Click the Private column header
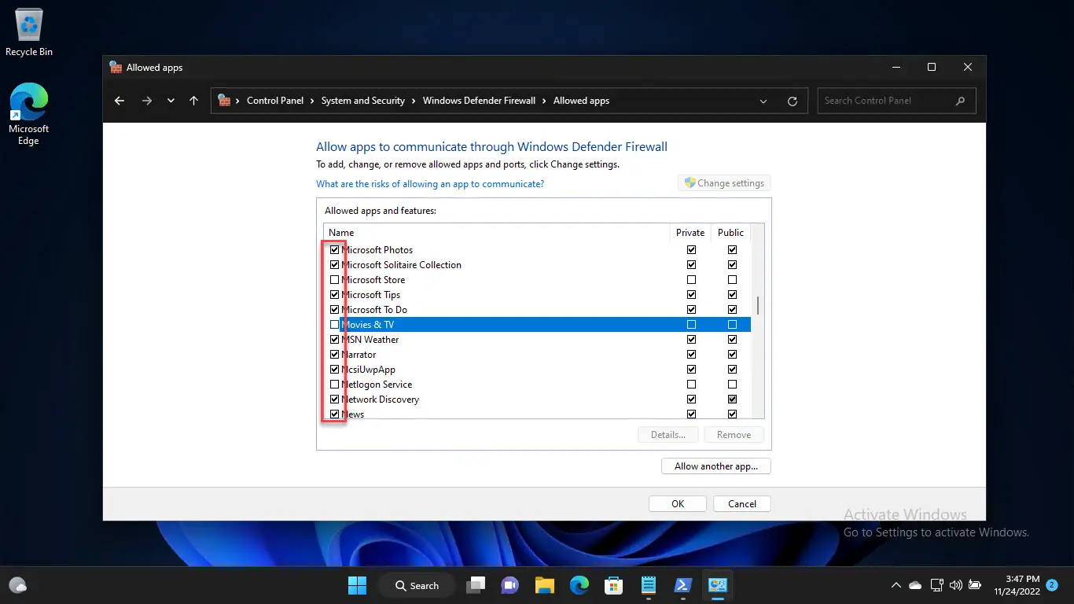This screenshot has width=1074, height=604. [x=690, y=233]
